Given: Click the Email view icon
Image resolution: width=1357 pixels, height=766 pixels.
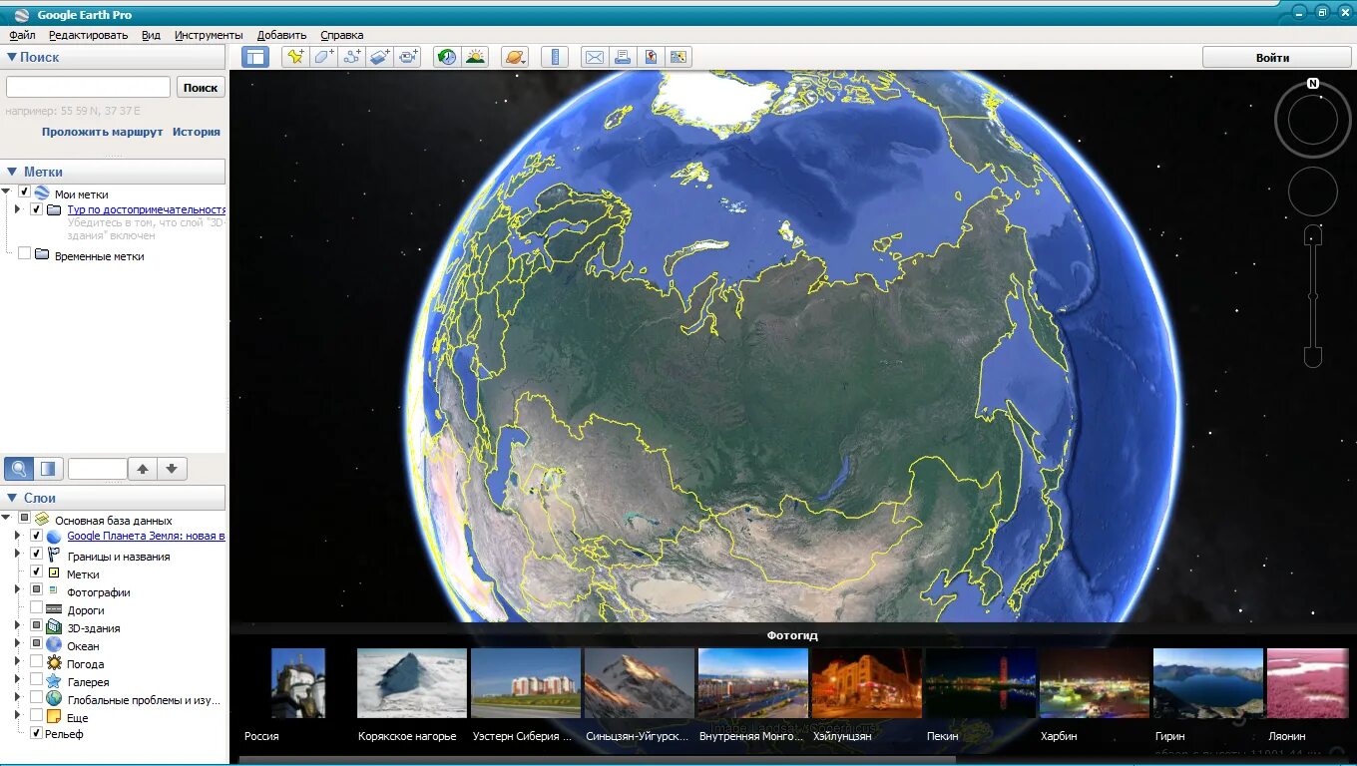Looking at the screenshot, I should click(x=595, y=57).
